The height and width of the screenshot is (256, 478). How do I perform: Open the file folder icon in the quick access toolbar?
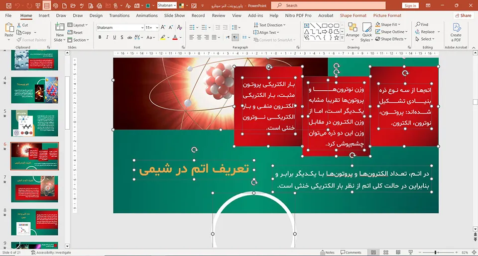coord(73,5)
